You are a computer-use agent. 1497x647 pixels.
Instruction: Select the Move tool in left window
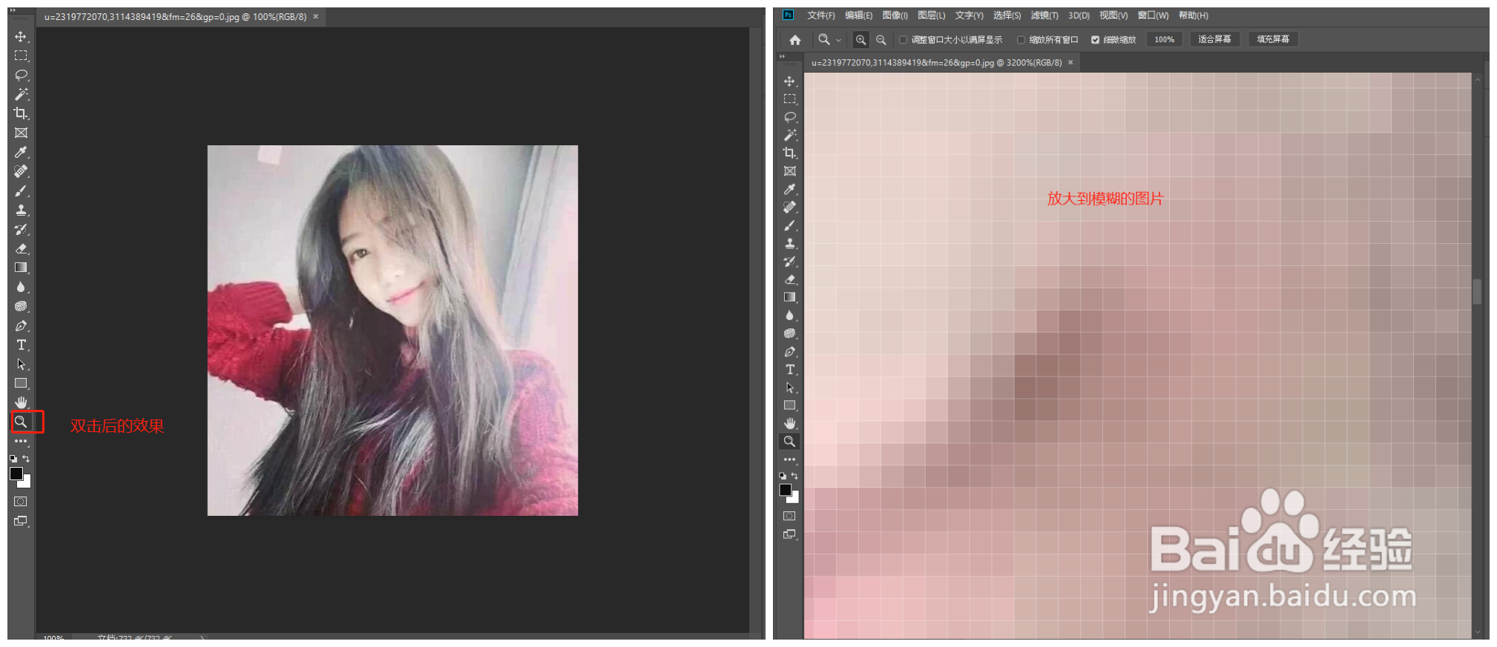click(x=21, y=36)
